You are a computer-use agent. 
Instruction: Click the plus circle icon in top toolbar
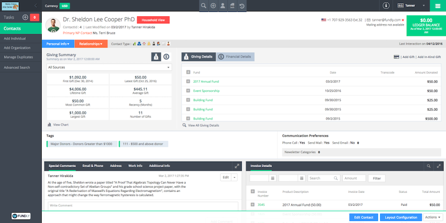(213, 5)
